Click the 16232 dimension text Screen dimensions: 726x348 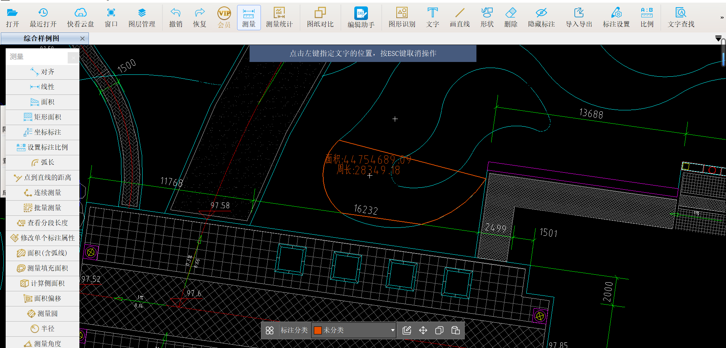pyautogui.click(x=366, y=210)
